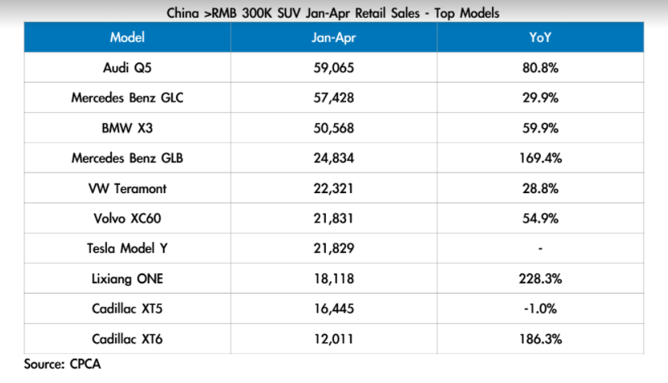Select the Mercedes Benz GLB cell

point(126,158)
